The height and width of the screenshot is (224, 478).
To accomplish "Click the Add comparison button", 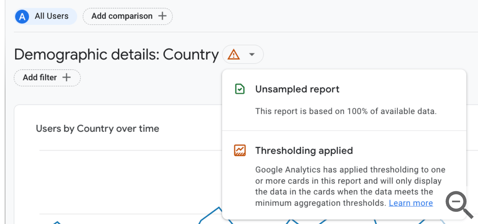I will [128, 16].
